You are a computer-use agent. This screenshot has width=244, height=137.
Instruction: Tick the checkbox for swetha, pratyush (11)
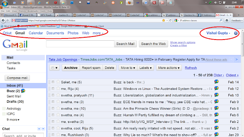53,95
